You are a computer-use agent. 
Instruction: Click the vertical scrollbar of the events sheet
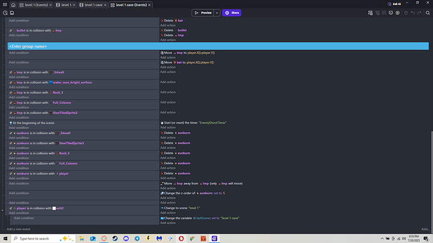[431, 179]
